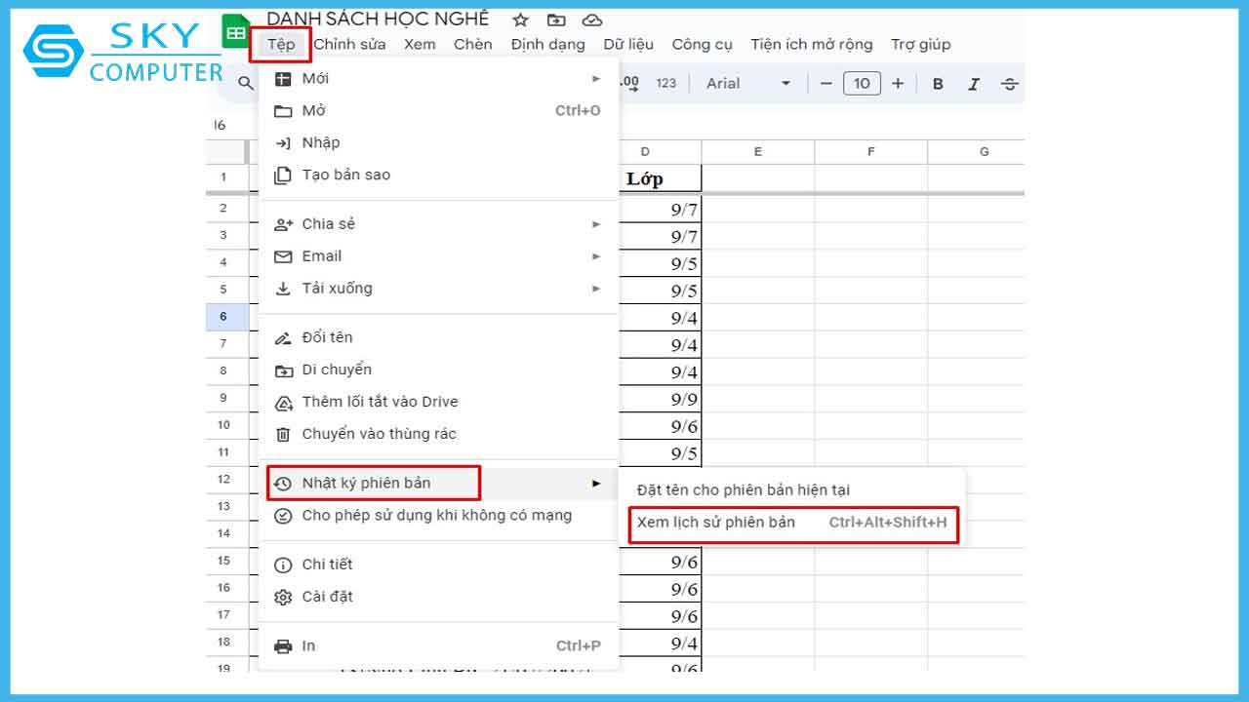Star the document with the star icon

tap(520, 19)
